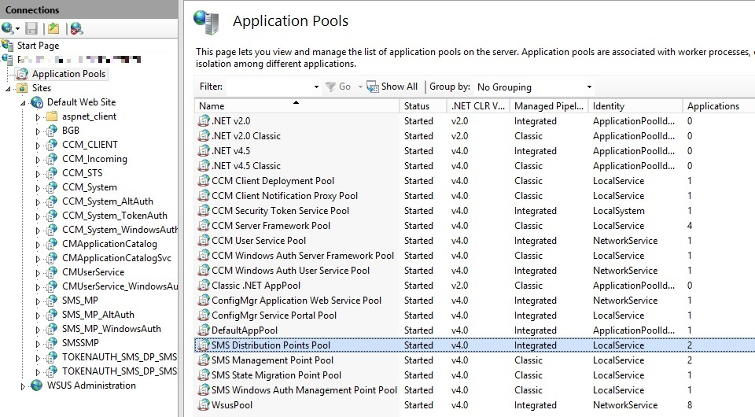Image resolution: width=755 pixels, height=417 pixels.
Task: Click into the Filter text field
Action: tap(269, 87)
